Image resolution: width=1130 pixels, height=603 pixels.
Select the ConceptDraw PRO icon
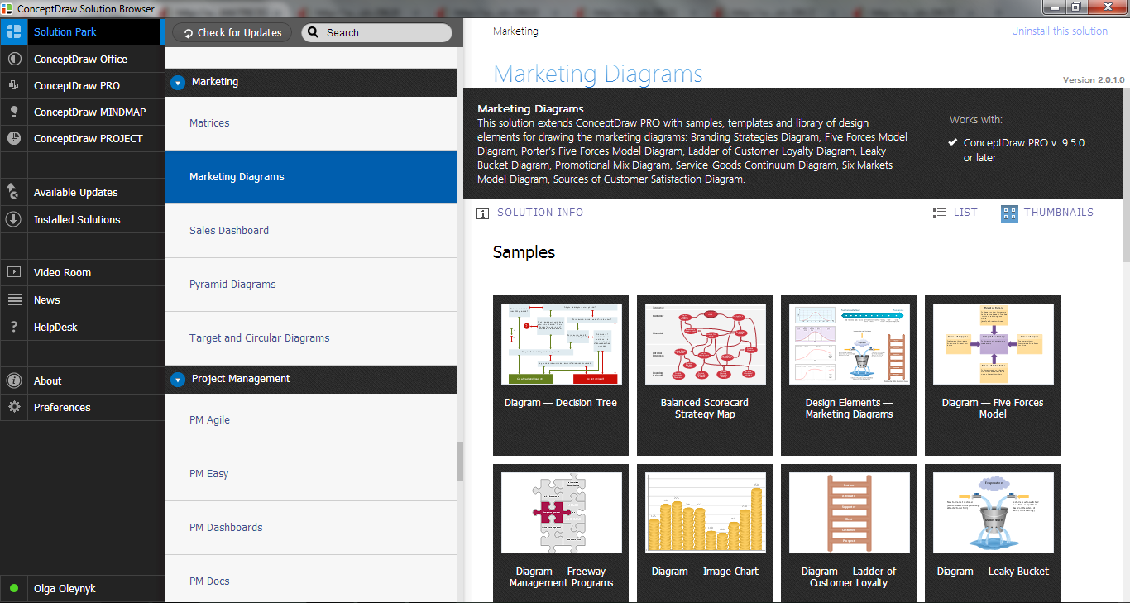[13, 85]
